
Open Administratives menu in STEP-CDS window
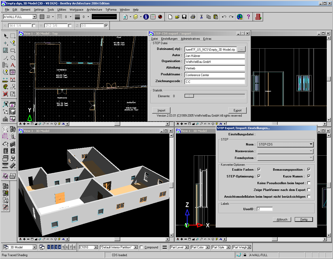[190, 39]
